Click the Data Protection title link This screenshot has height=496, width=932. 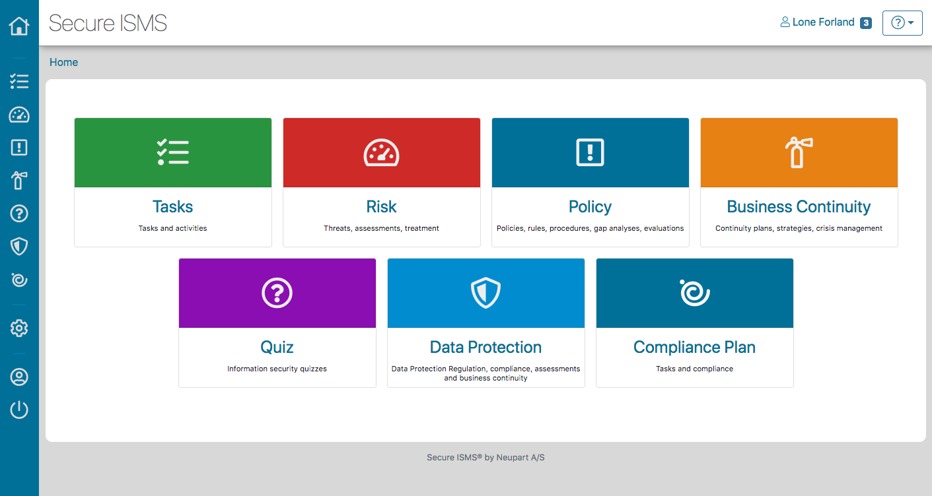click(485, 347)
